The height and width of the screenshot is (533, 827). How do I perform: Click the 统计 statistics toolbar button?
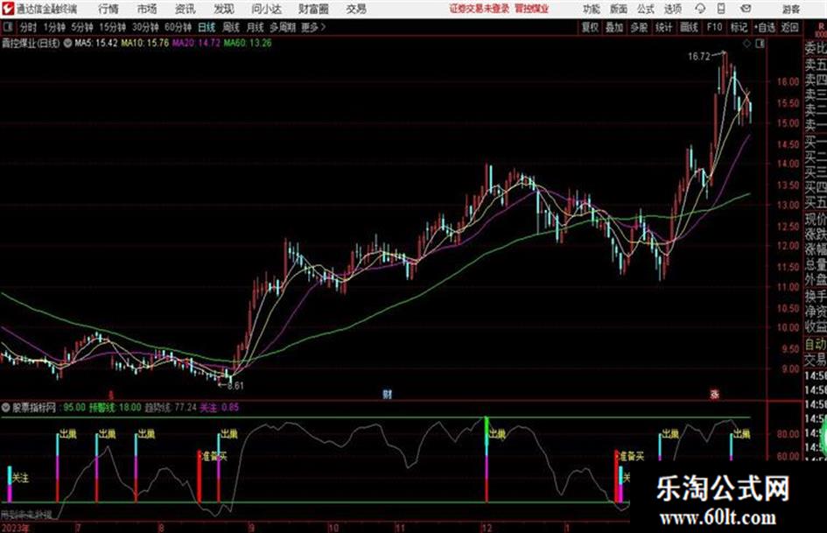664,27
